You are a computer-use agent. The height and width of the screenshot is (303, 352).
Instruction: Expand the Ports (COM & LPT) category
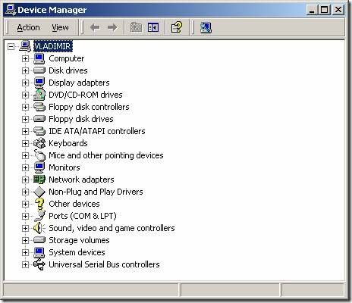(x=25, y=216)
